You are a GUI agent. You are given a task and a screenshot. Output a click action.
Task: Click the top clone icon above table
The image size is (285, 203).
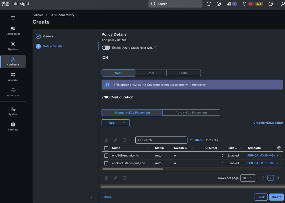pyautogui.click(x=124, y=140)
